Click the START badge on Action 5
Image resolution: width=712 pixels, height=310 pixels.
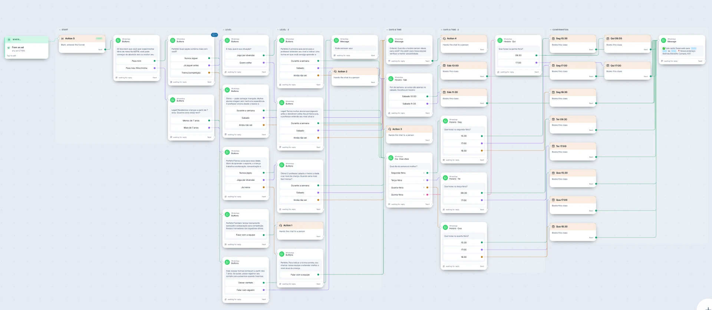[99, 39]
